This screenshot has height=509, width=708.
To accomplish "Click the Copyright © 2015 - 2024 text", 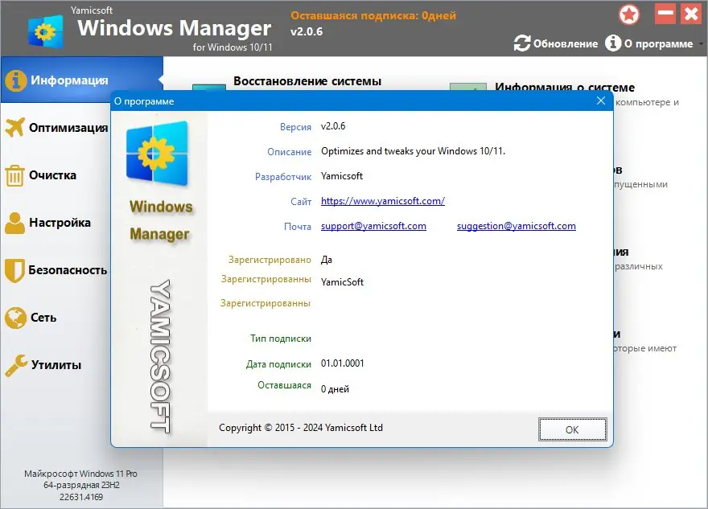I will pyautogui.click(x=301, y=427).
